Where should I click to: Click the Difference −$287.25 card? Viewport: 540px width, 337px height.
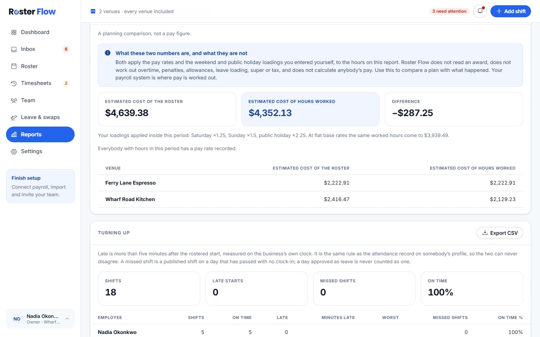[454, 109]
